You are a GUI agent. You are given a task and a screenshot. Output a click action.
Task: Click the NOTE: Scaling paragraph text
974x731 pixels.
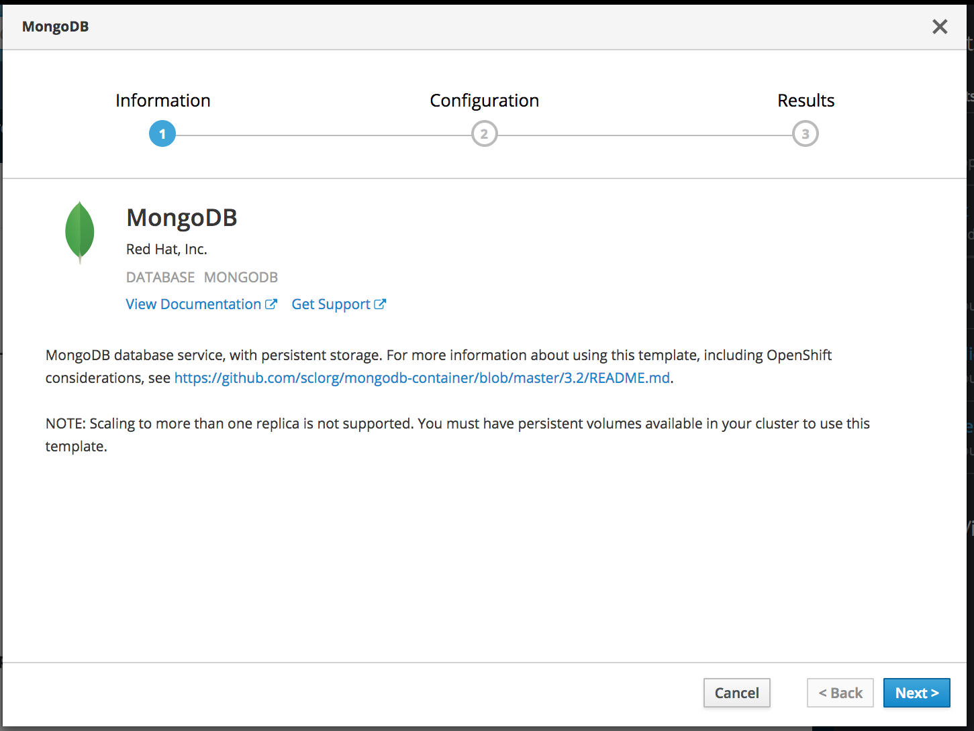tap(458, 435)
